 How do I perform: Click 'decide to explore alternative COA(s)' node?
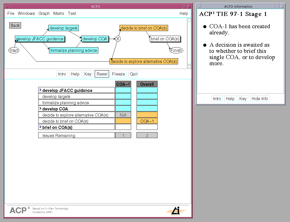click(144, 61)
